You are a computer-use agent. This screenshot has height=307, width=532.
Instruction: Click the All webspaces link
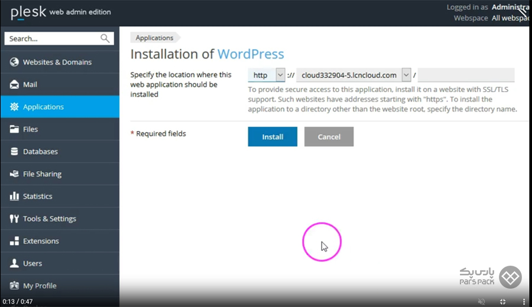coord(511,18)
